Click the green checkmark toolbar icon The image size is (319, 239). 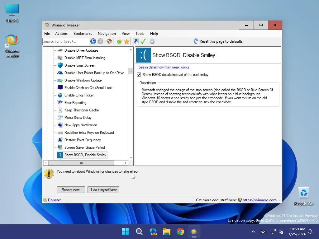click(143, 41)
